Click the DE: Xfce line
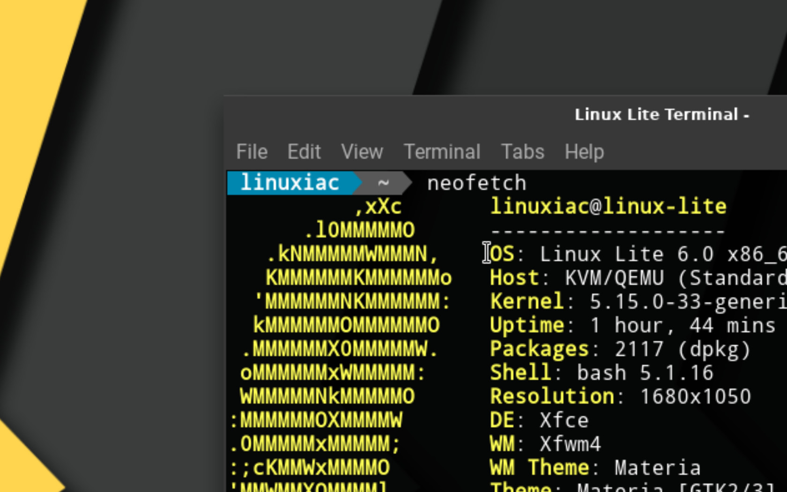Screen dimensions: 787x492 tap(539, 421)
